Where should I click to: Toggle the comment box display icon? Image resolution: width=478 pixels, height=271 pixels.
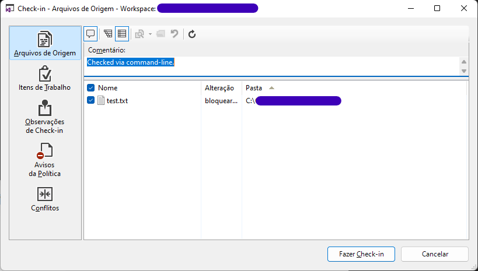click(90, 34)
